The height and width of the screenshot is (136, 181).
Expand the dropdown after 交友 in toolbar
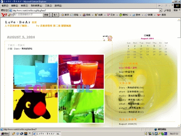[x=117, y=15]
